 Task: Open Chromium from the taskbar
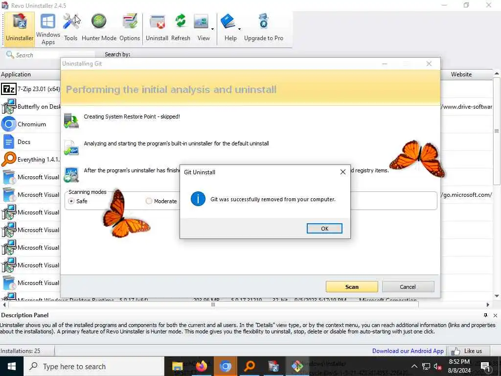click(225, 366)
